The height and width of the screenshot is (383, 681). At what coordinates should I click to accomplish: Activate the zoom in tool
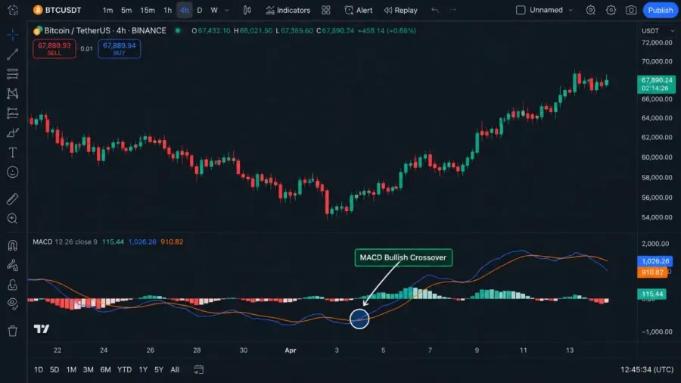tap(13, 219)
